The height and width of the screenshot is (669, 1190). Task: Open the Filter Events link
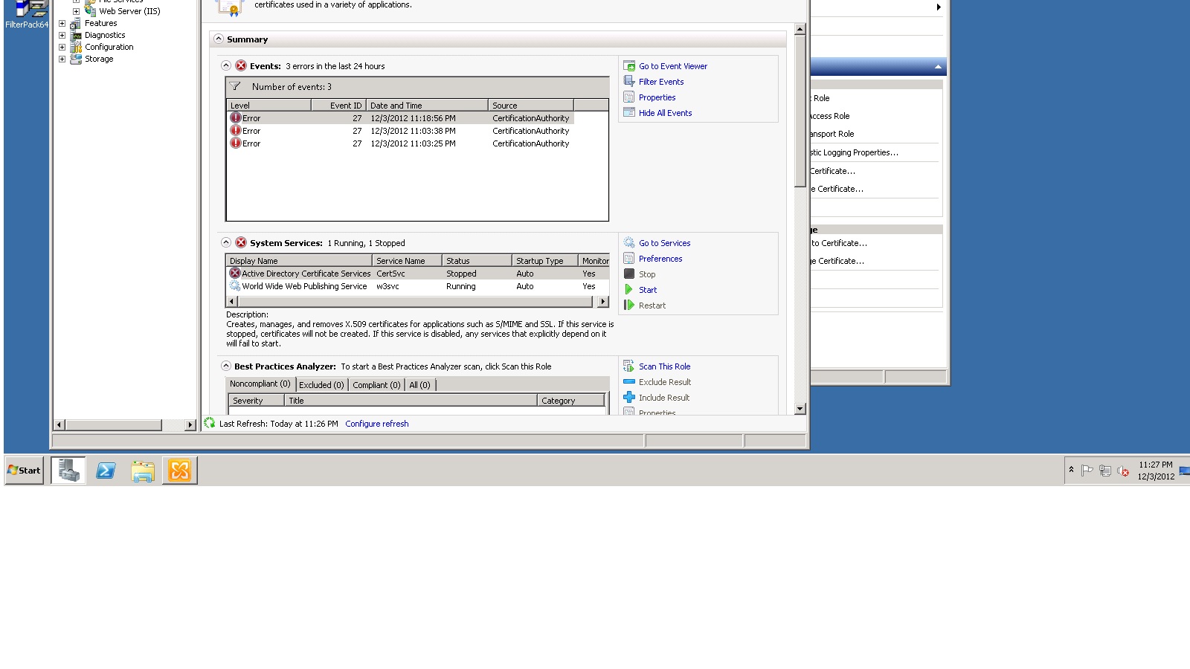pyautogui.click(x=661, y=82)
